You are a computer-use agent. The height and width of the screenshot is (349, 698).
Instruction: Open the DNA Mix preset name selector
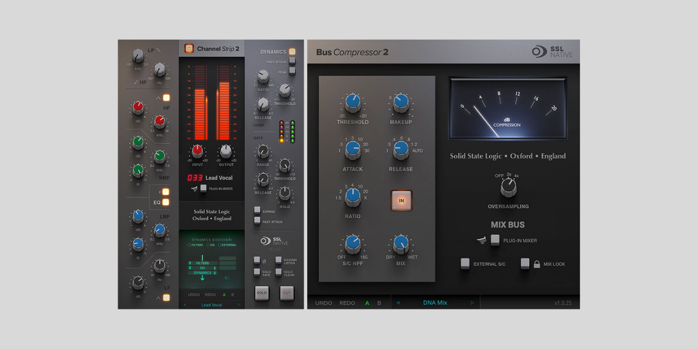pyautogui.click(x=435, y=303)
